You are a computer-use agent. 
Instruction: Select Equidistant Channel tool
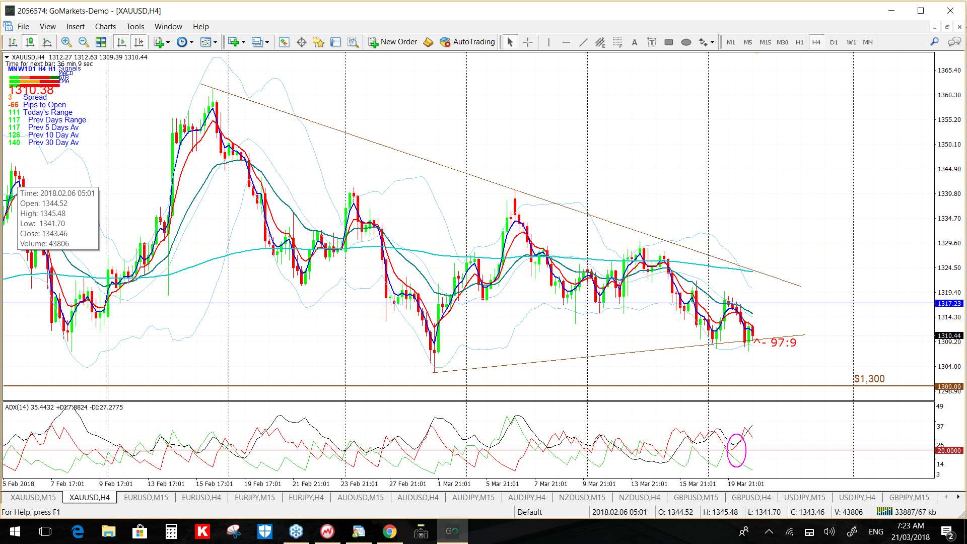[x=600, y=42]
